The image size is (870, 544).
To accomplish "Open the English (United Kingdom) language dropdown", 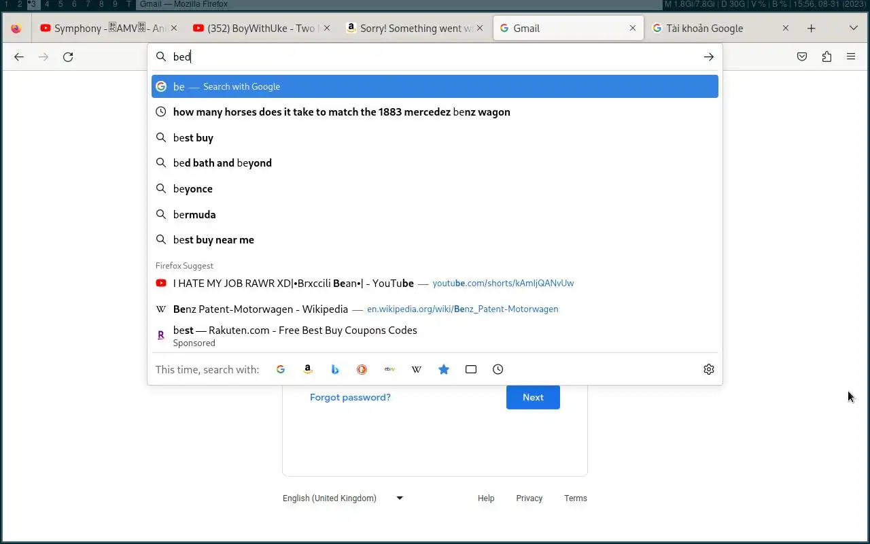I will pyautogui.click(x=343, y=498).
